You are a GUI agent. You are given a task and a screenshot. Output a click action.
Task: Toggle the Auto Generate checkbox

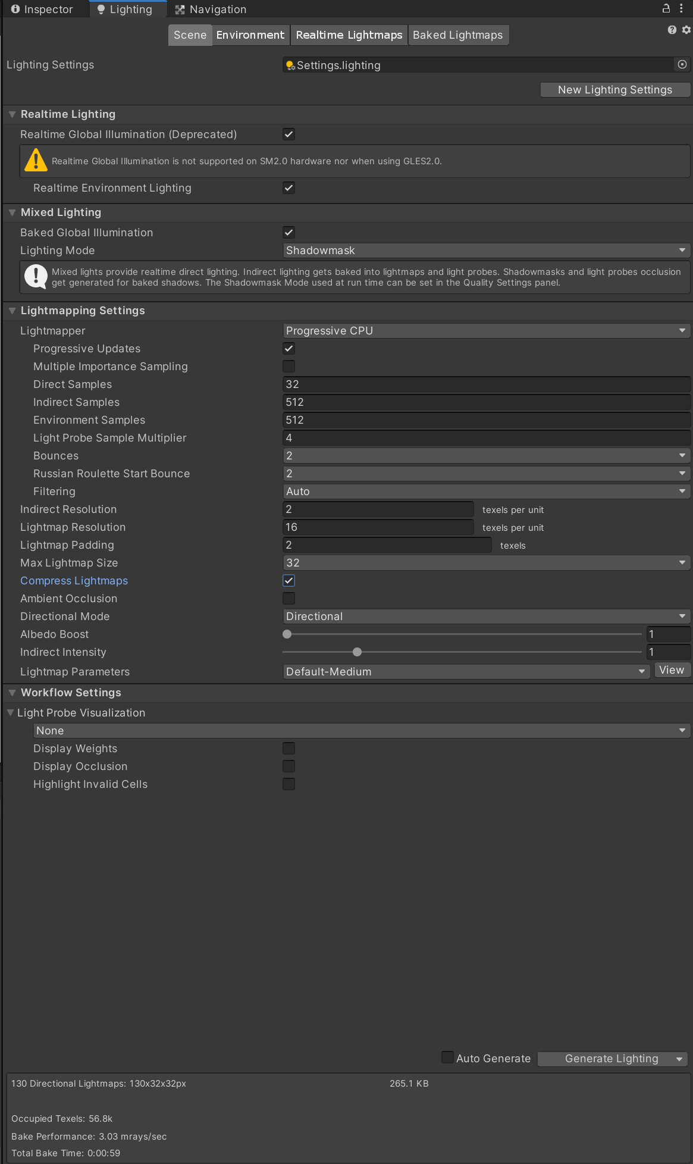tap(447, 1057)
